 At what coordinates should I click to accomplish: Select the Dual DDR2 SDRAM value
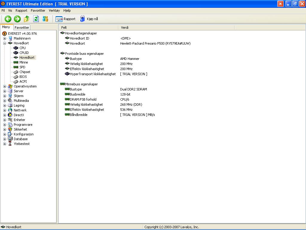click(x=134, y=89)
